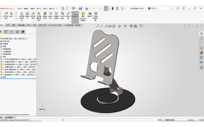This screenshot has width=204, height=127.
Task: Activate the Select cursor tool
Action: click(106, 8)
